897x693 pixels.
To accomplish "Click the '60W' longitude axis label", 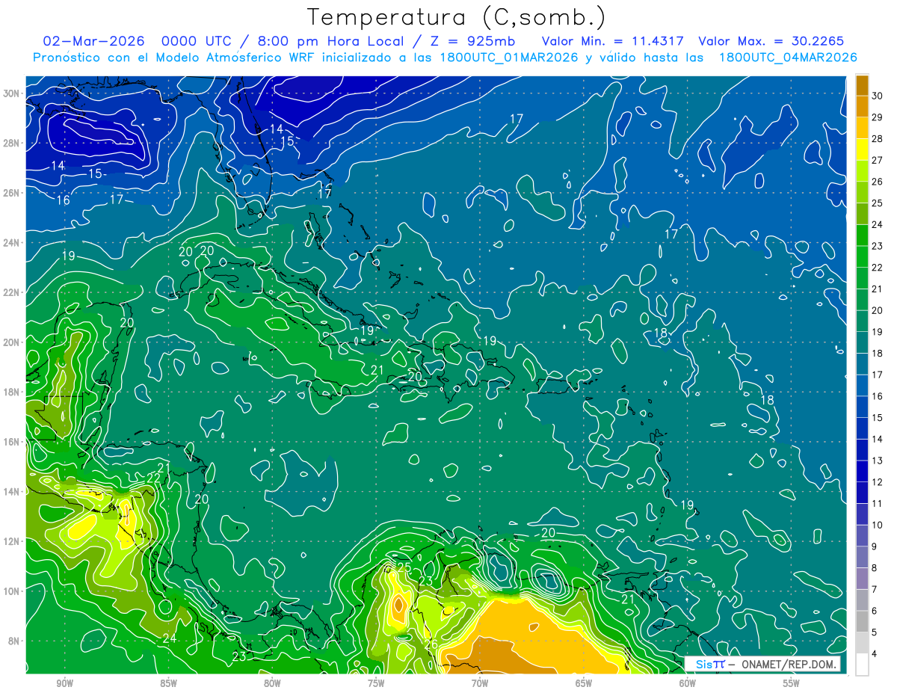I will [688, 683].
